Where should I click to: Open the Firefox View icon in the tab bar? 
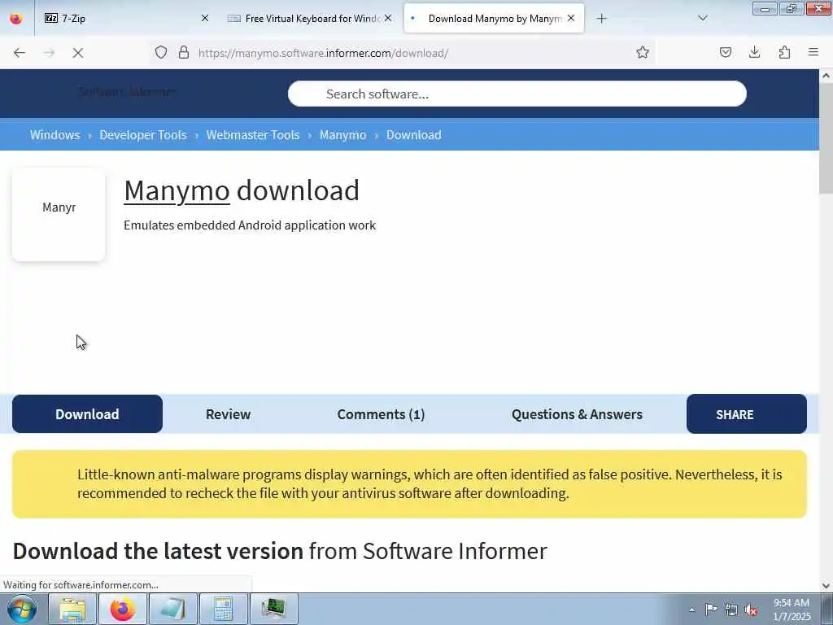pyautogui.click(x=16, y=19)
